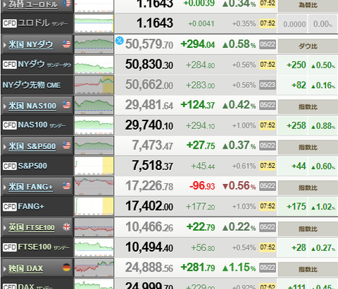Viewport: 338px width, 289px height.
Task: Click the CFD NYダウ サンデーダウ row label
Action: click(37, 64)
